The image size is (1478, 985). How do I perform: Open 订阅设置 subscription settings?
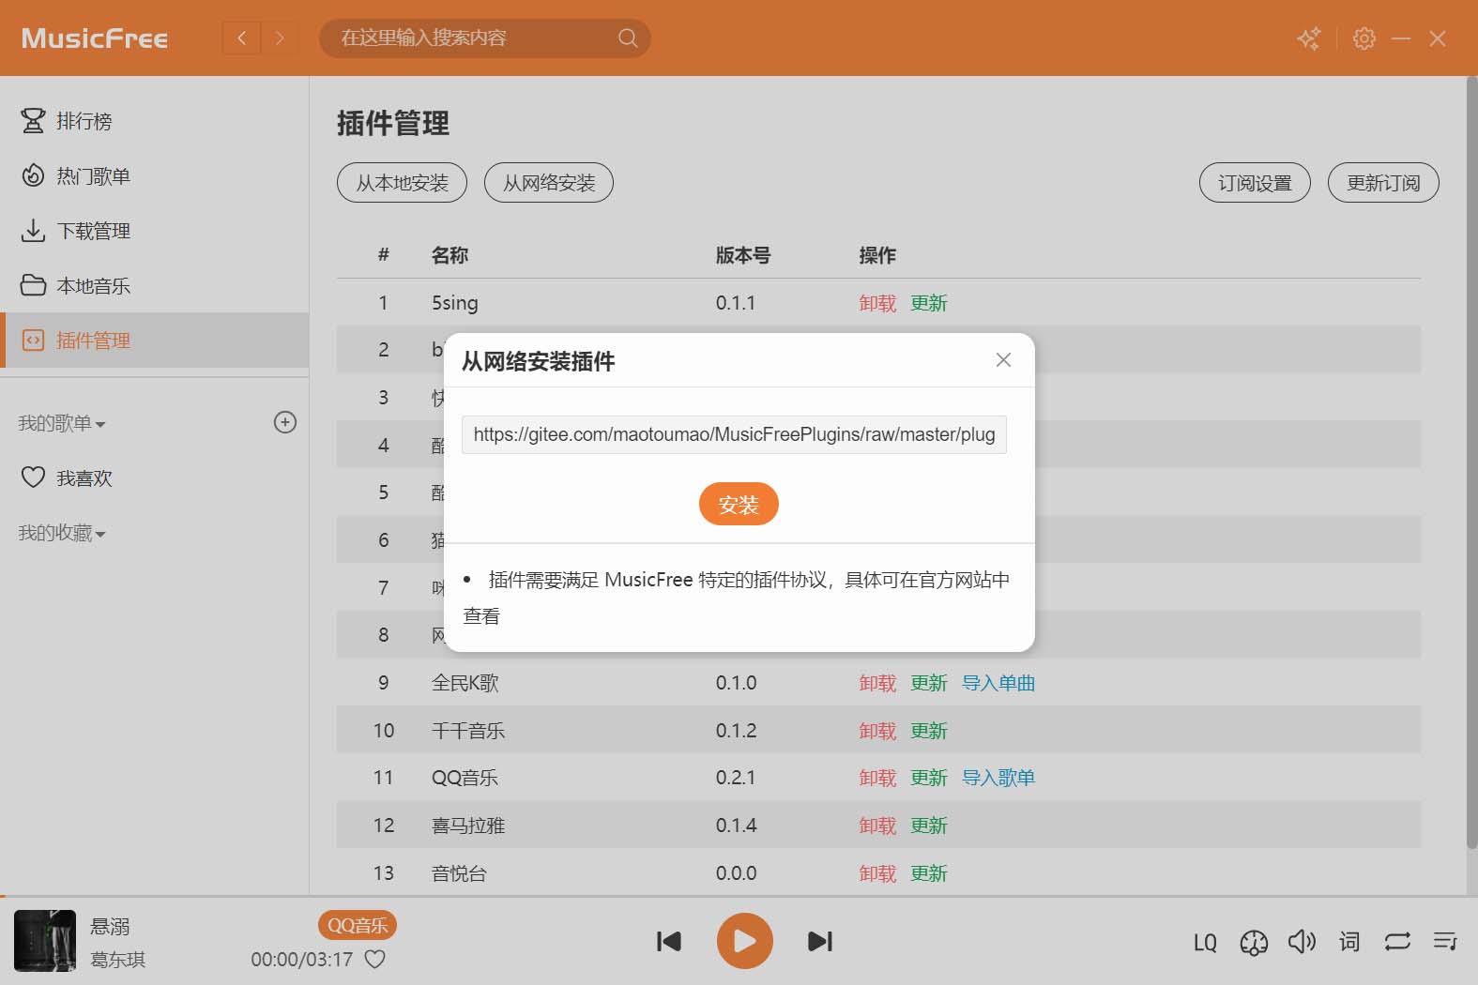1255,182
